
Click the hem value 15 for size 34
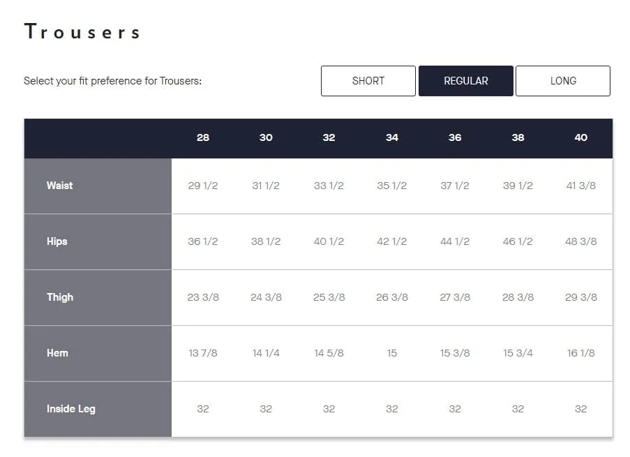tap(391, 353)
